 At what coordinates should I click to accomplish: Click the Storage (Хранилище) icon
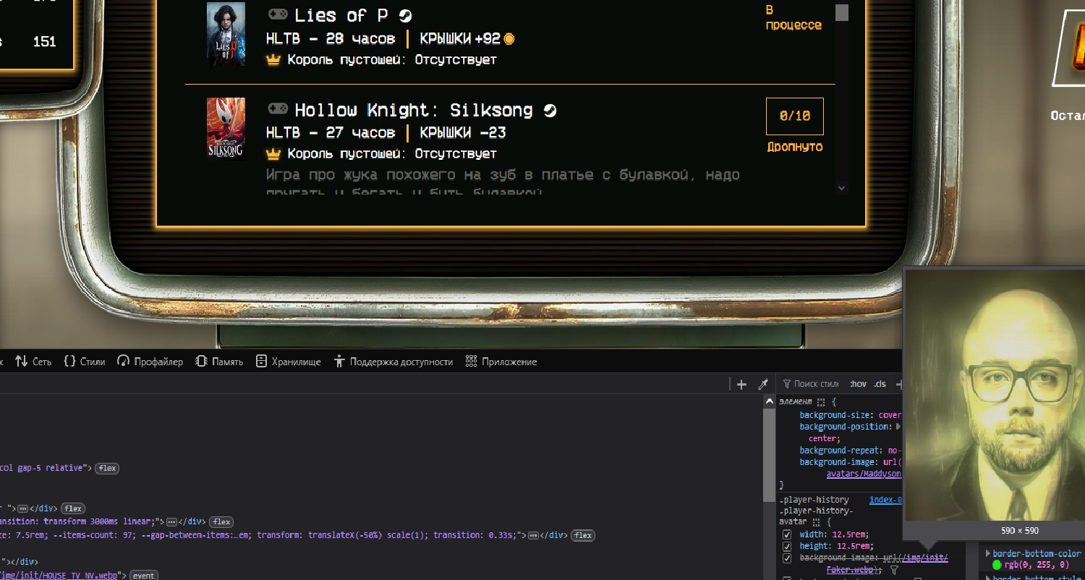coord(261,361)
